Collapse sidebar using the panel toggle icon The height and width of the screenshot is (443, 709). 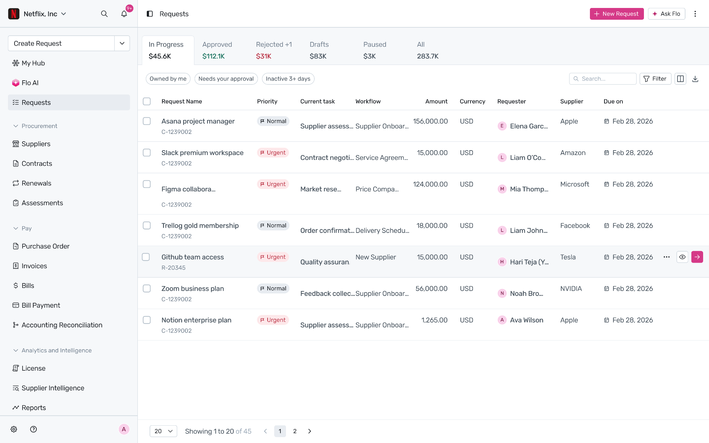tap(150, 14)
